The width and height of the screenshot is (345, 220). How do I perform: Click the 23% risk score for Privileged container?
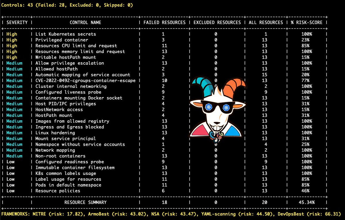pyautogui.click(x=306, y=40)
